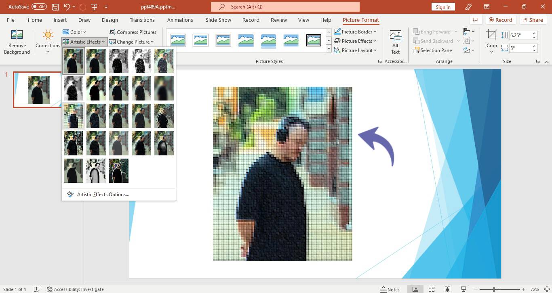Collapse the Artistic Effects dropdown button
The image size is (552, 293).
click(x=84, y=42)
